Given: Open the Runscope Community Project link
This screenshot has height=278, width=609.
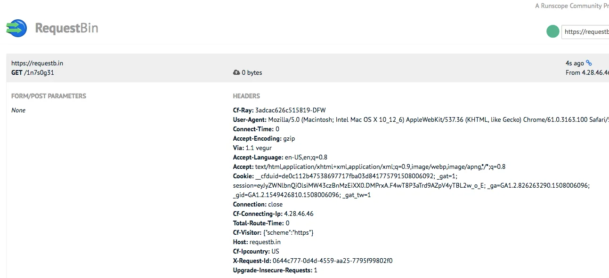Looking at the screenshot, I should tap(572, 6).
